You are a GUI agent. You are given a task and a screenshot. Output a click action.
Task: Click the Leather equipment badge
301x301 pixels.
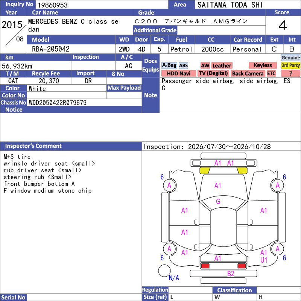click(222, 65)
